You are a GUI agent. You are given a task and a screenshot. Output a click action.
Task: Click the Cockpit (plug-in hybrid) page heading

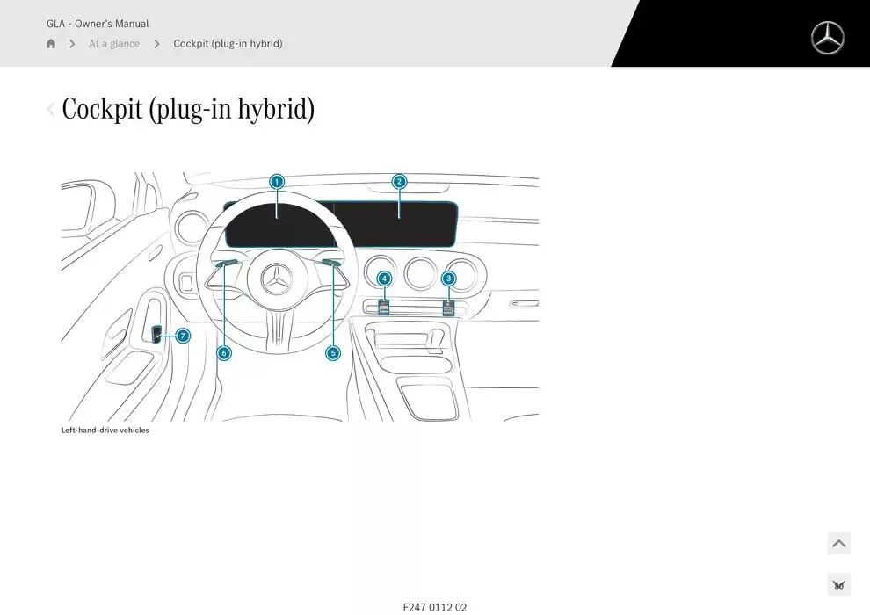pos(189,109)
